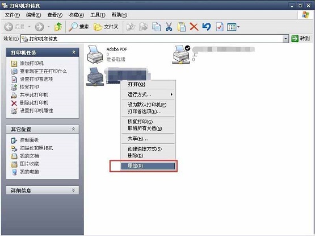Expand the address bar dropdown
Screen dimensions: 315x236
click(285, 39)
